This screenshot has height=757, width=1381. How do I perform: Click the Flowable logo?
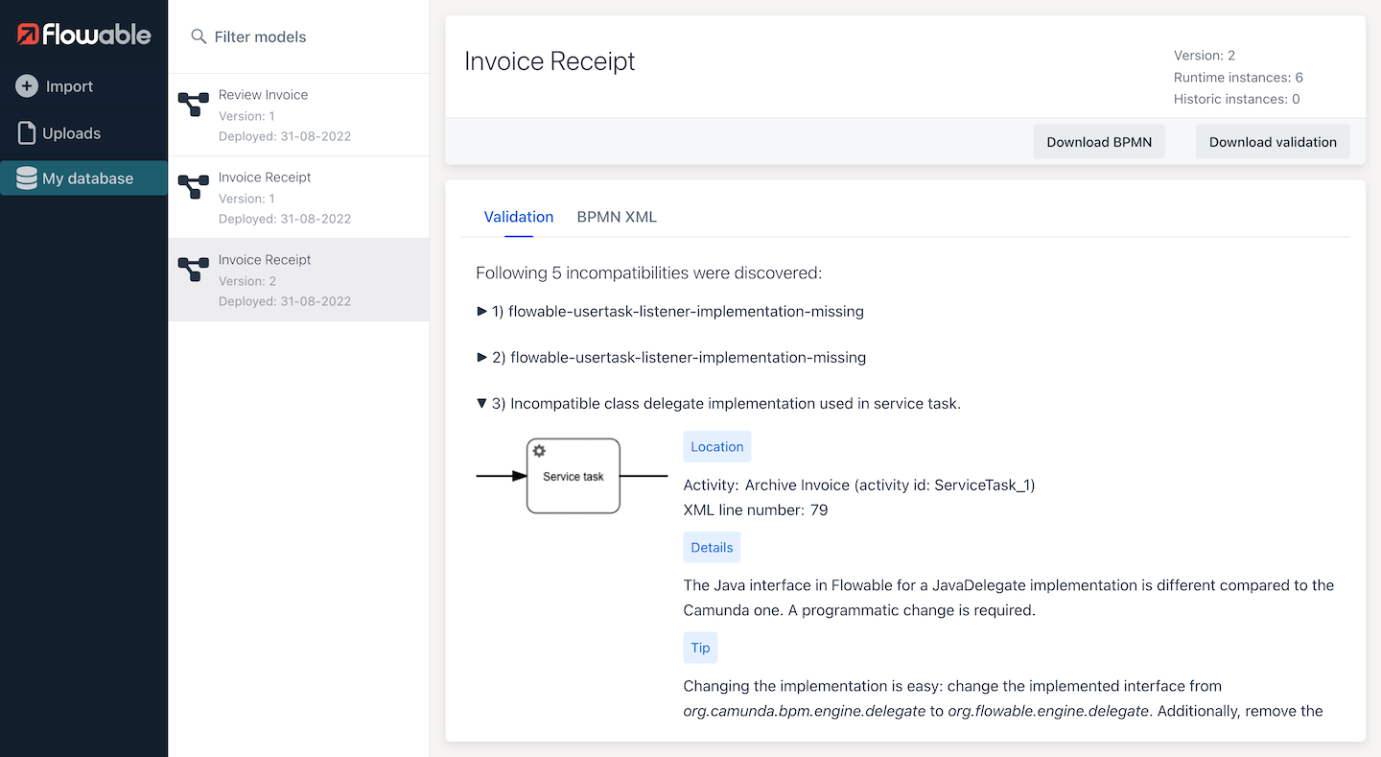83,35
